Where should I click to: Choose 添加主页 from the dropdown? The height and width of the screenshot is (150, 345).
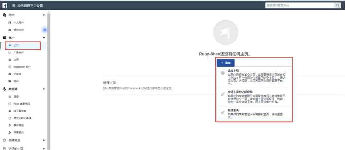point(254,77)
